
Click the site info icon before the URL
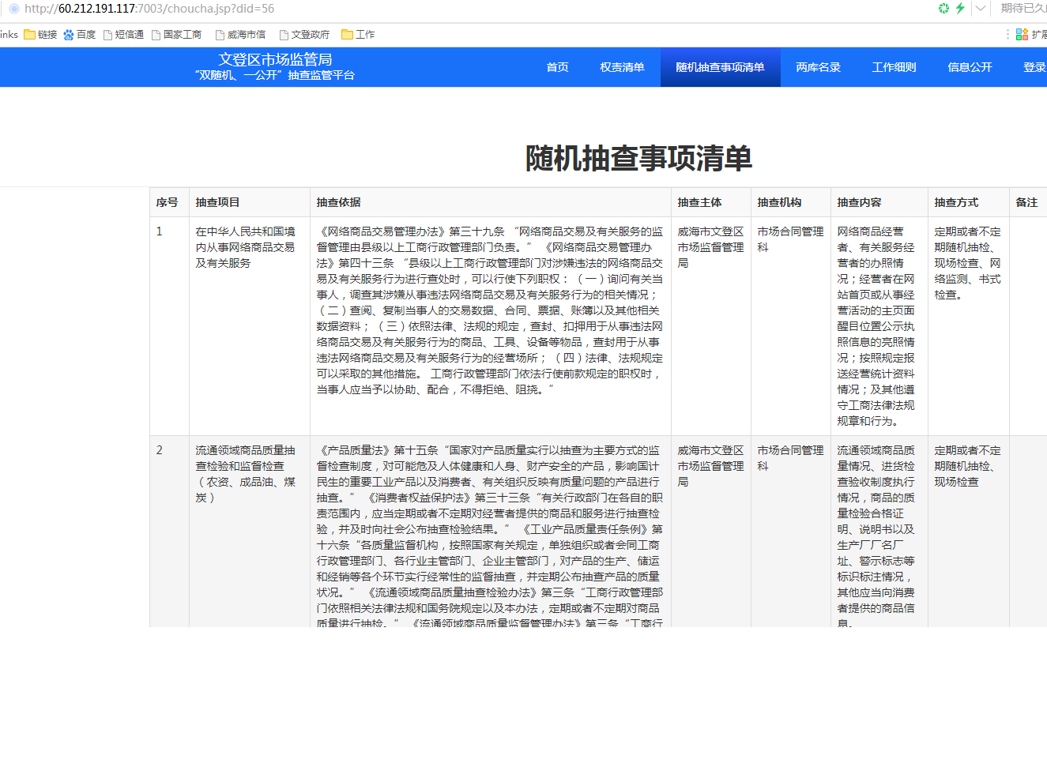(13, 9)
